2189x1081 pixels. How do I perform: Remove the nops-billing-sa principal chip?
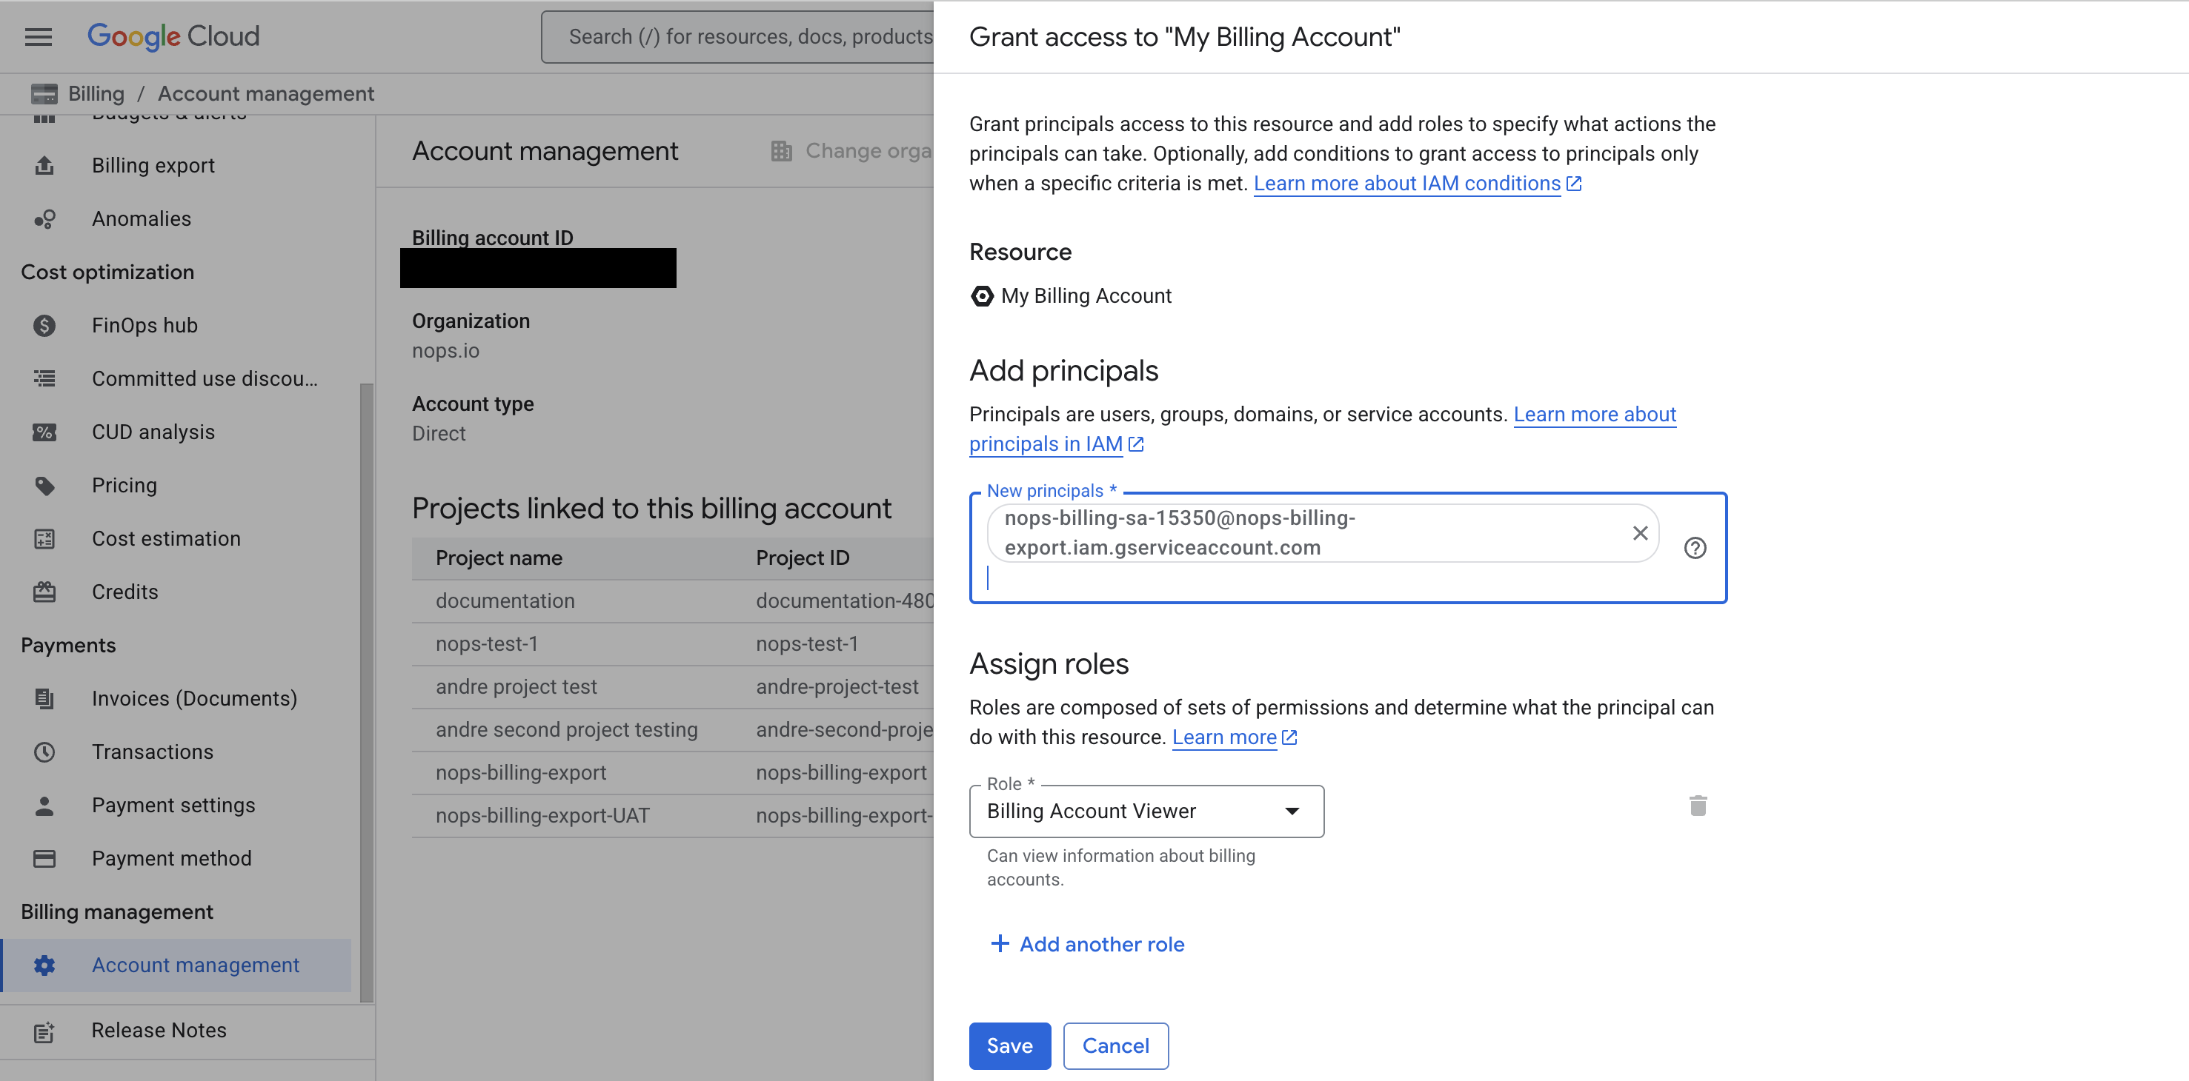pos(1640,533)
